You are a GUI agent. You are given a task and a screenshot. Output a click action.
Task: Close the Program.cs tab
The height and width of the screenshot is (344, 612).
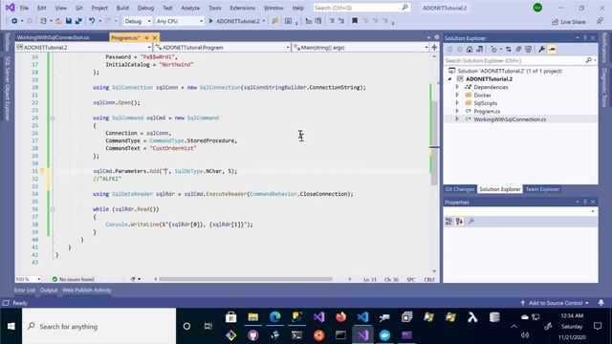(x=155, y=37)
